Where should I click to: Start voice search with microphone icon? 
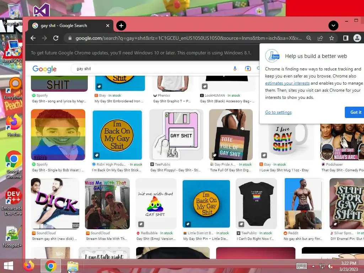point(235,69)
